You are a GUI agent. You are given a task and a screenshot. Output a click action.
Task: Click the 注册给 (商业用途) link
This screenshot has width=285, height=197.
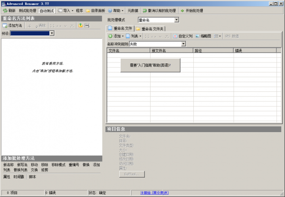click(154, 193)
